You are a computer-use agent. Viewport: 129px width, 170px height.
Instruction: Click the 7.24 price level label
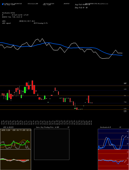pyautogui.click(x=125, y=102)
